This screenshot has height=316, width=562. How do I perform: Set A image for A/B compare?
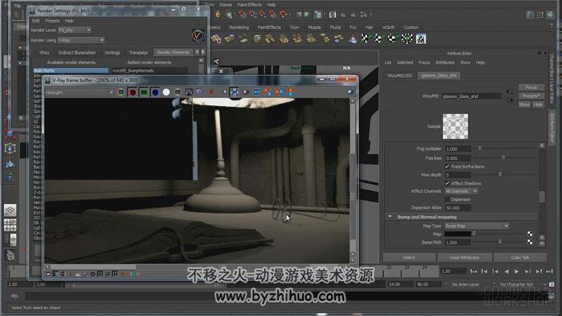pyautogui.click(x=268, y=92)
